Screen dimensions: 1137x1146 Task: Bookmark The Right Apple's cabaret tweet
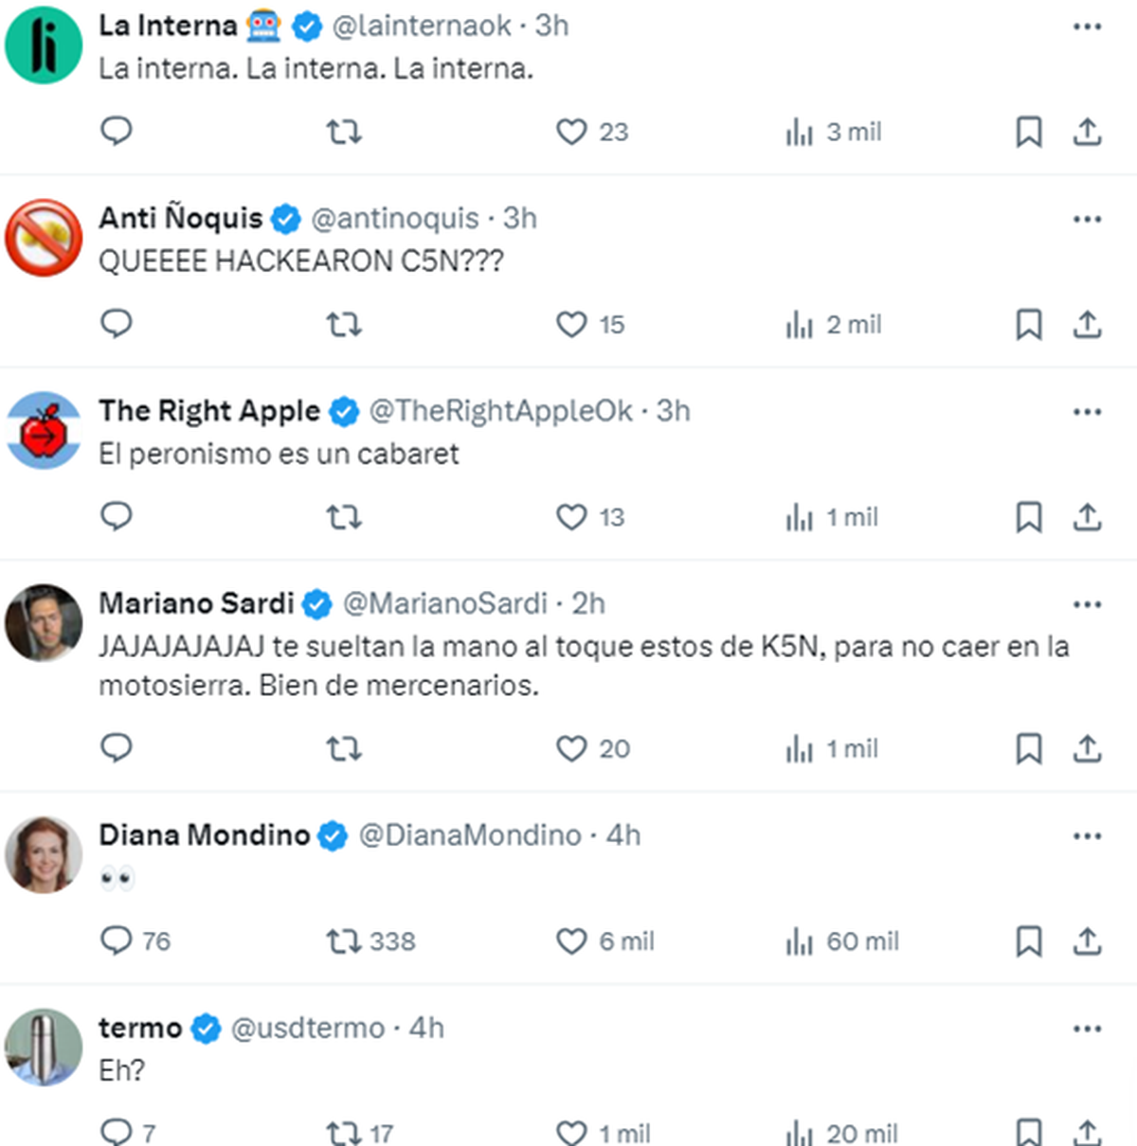[1029, 517]
